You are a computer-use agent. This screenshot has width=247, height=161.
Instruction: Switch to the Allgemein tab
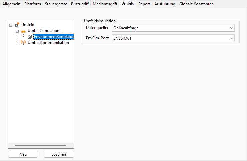click(11, 4)
